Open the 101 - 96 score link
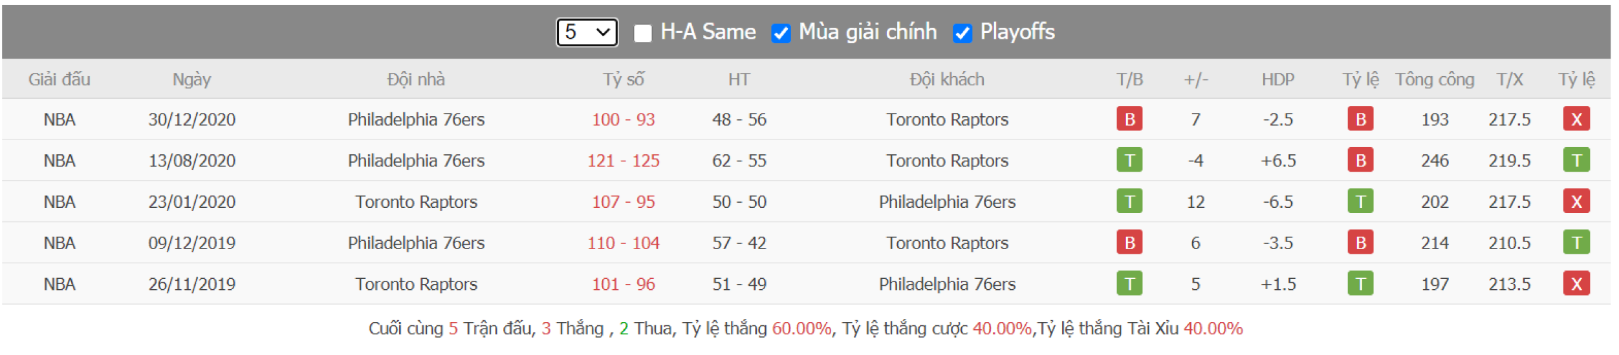This screenshot has height=355, width=1619. pos(623,285)
